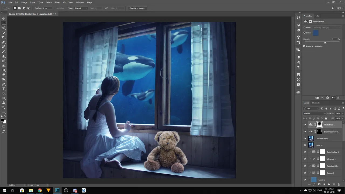This screenshot has height=194, width=345.
Task: Click the foreground color swatch
Action: pyautogui.click(x=2, y=120)
